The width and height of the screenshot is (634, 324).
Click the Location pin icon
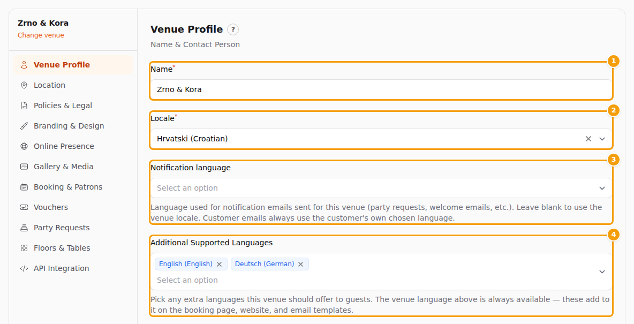(x=24, y=85)
